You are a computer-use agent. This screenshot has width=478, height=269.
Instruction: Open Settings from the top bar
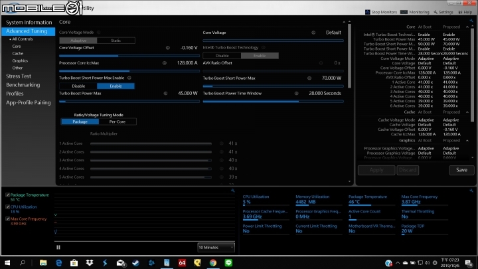click(x=443, y=12)
